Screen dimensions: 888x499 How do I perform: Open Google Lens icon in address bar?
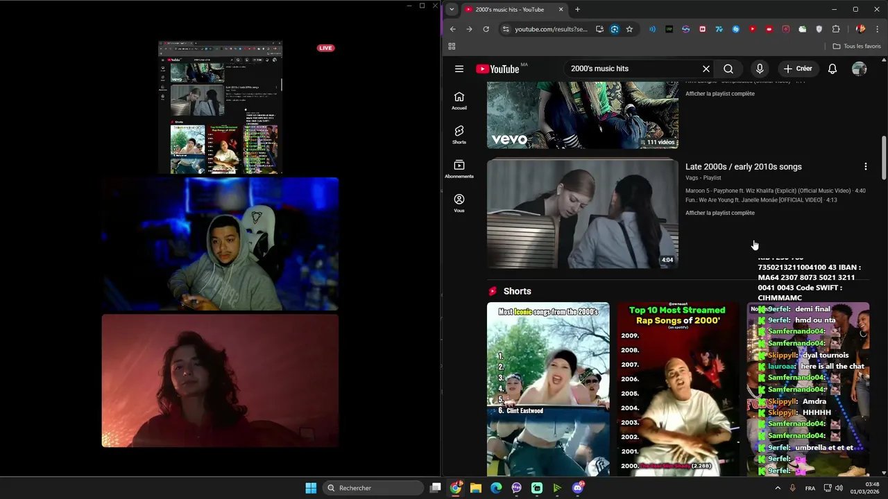point(615,29)
